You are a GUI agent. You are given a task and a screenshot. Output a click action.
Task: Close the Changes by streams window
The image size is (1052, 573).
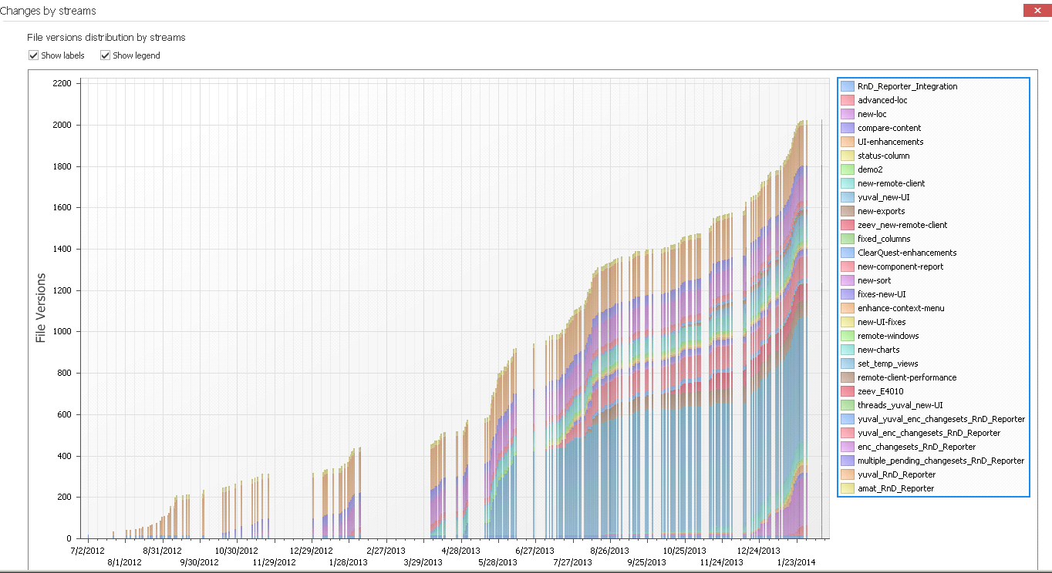coord(1033,10)
